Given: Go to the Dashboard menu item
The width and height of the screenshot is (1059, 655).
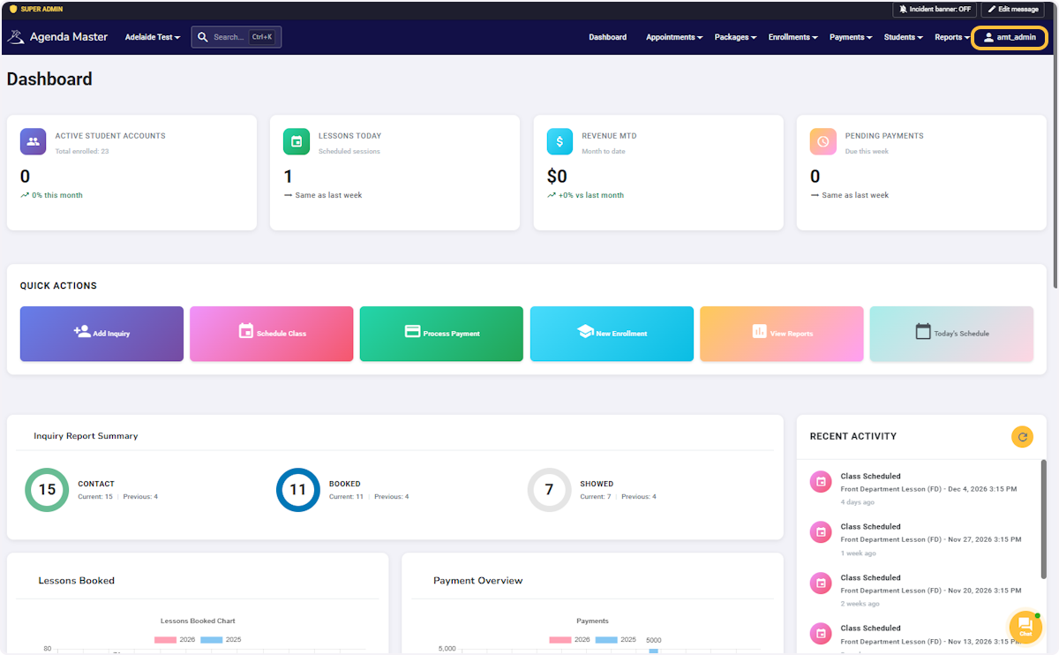Looking at the screenshot, I should pyautogui.click(x=608, y=37).
